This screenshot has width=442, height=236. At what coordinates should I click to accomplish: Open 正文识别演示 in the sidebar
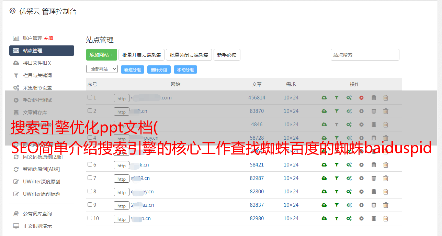pyautogui.click(x=37, y=226)
